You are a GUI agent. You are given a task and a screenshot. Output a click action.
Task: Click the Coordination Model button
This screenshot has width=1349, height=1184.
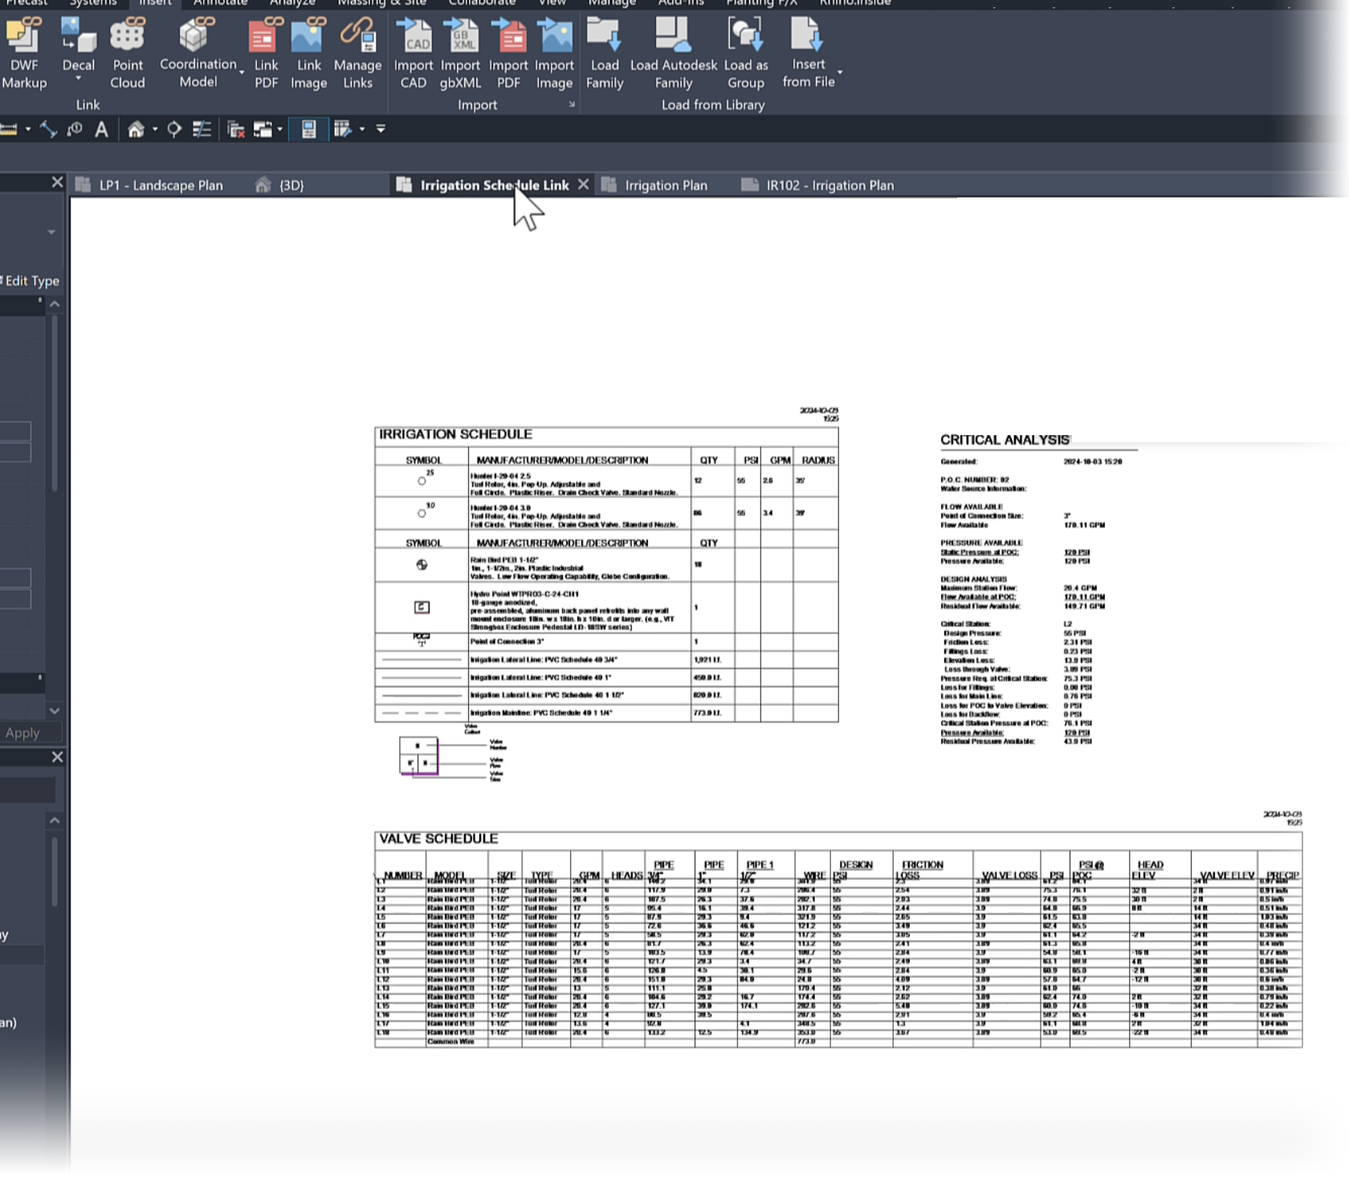198,53
